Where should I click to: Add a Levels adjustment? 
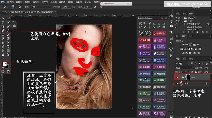[x=187, y=44]
